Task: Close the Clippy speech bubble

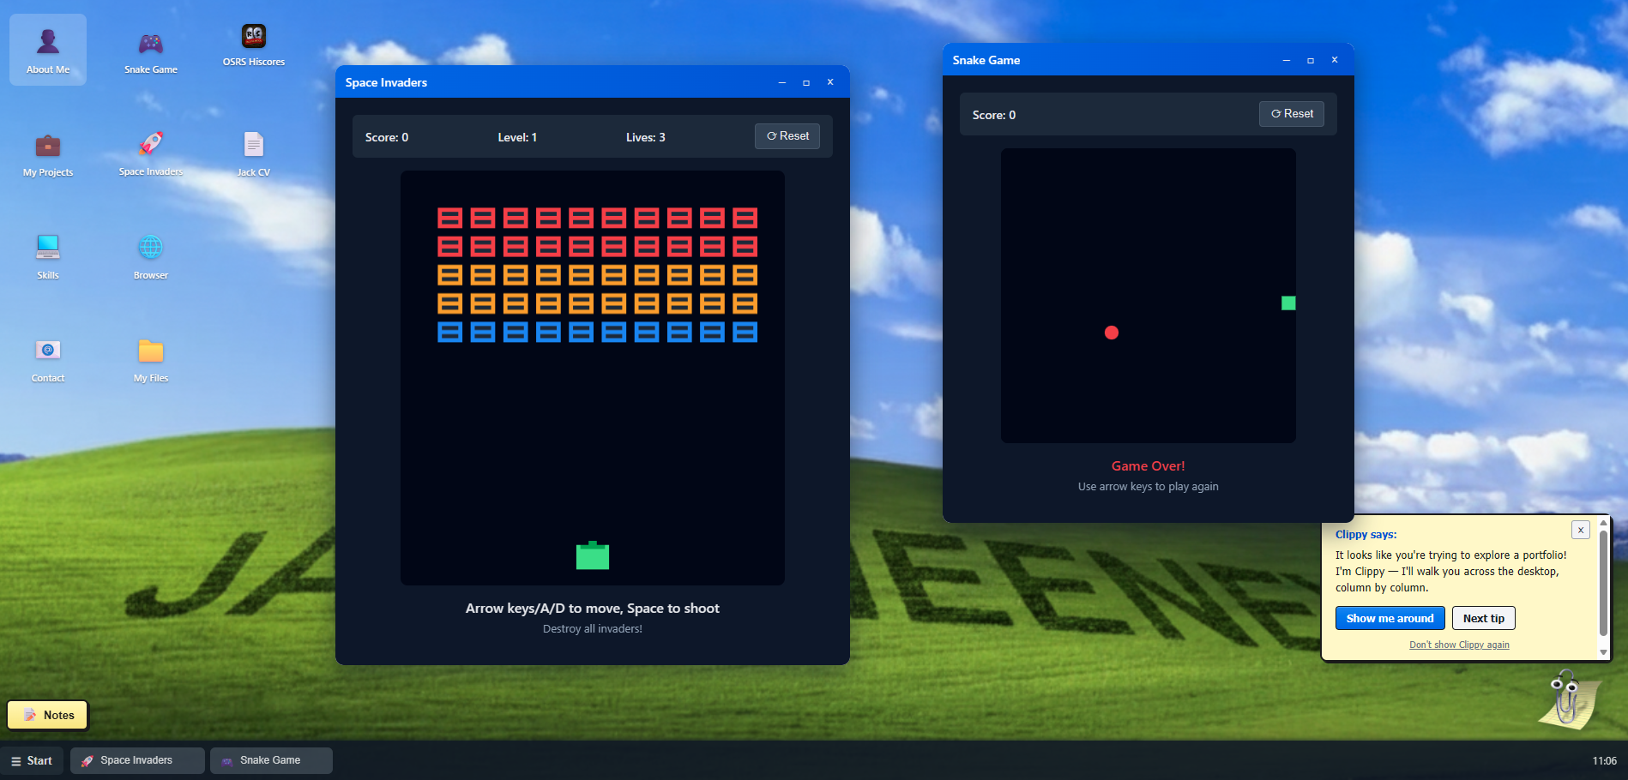Action: [x=1581, y=530]
